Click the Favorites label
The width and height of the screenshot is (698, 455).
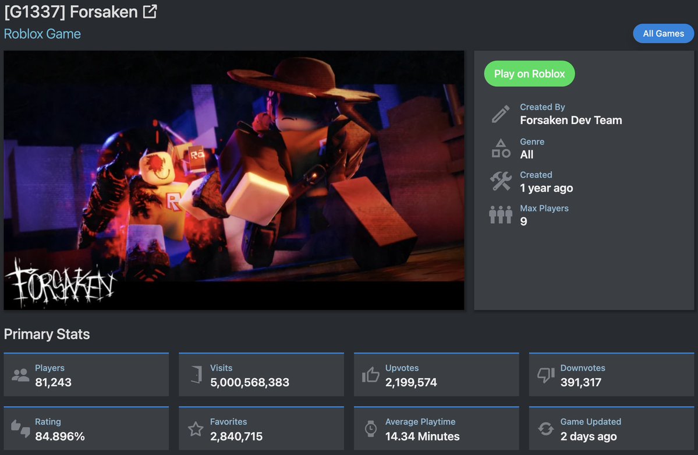228,422
